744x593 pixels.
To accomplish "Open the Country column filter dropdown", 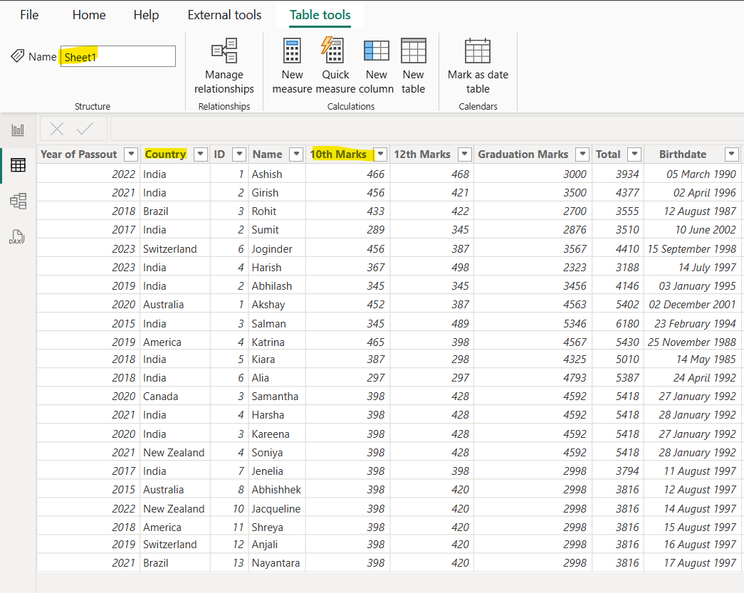I will click(x=199, y=154).
